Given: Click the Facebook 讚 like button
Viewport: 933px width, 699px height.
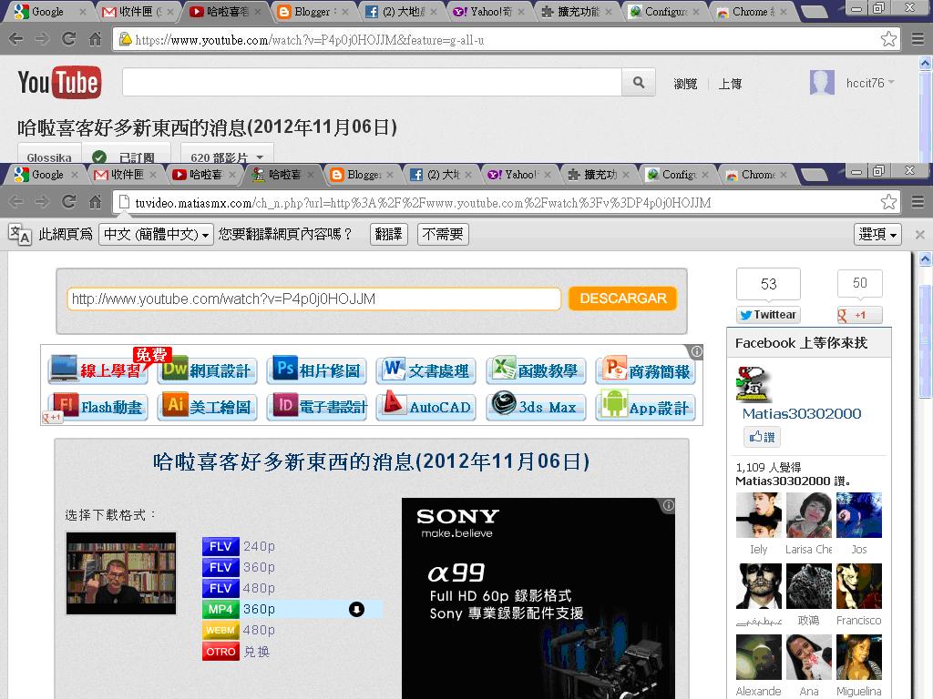Looking at the screenshot, I should coord(763,437).
